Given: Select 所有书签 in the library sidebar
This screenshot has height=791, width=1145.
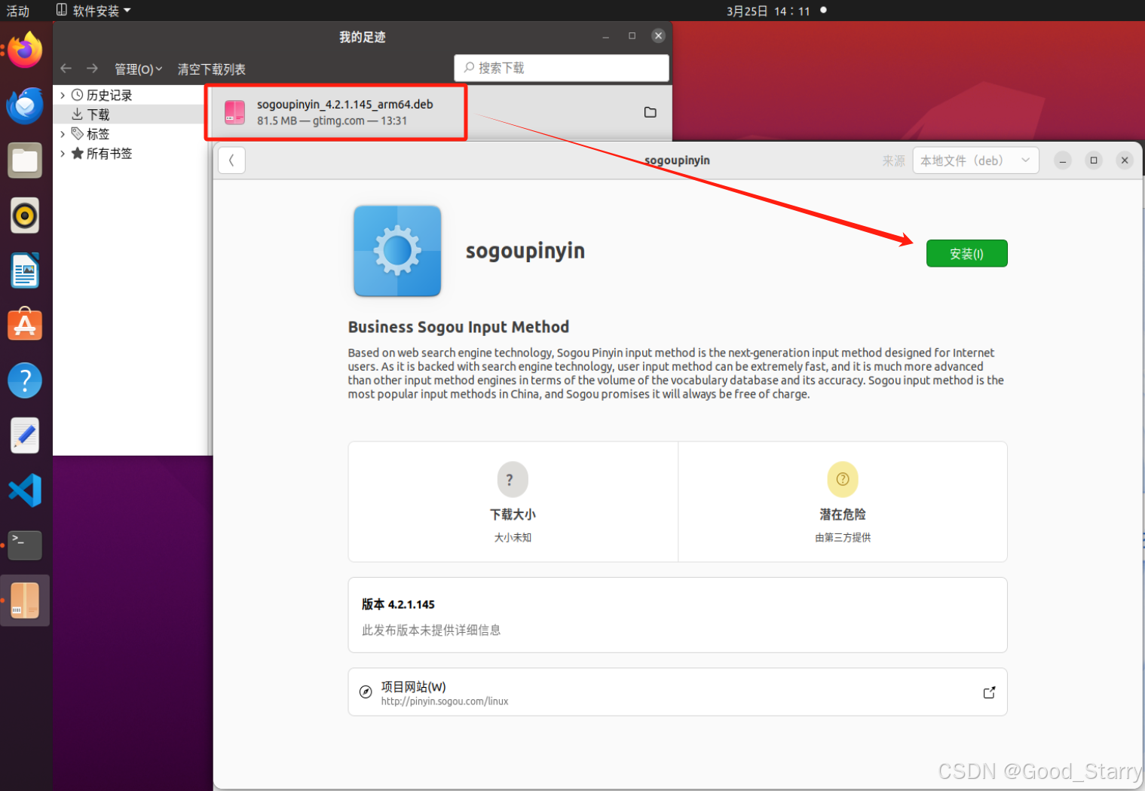Looking at the screenshot, I should (109, 154).
